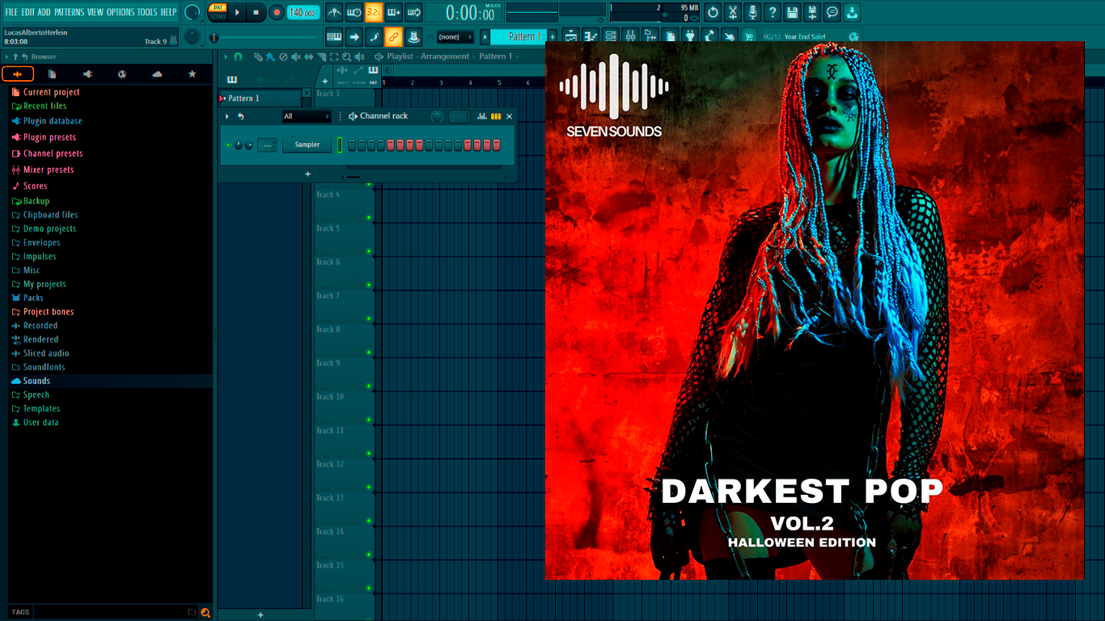The height and width of the screenshot is (621, 1105).
Task: Toggle fifth step (first red) of Sampler
Action: point(391,145)
